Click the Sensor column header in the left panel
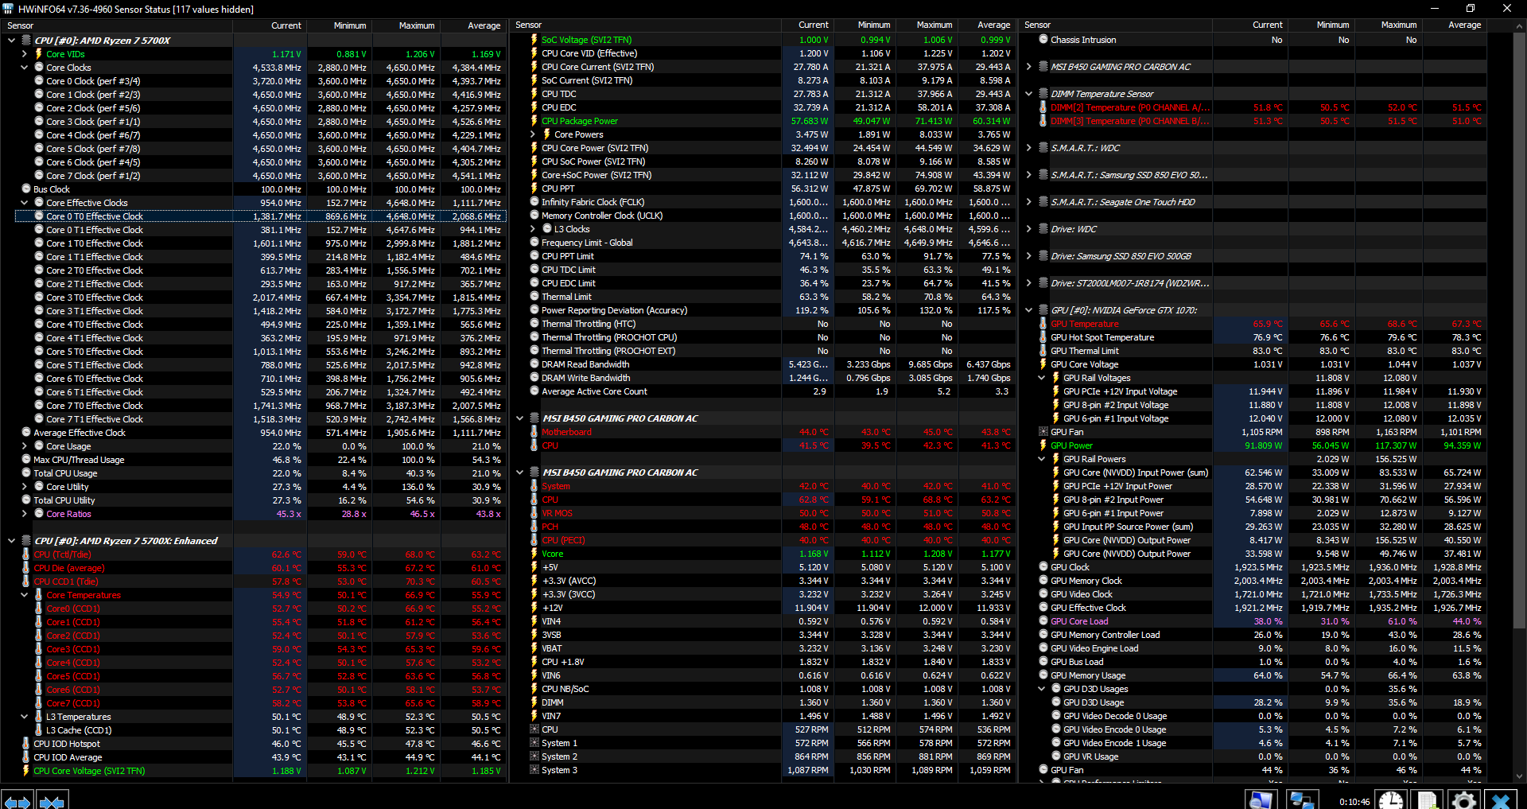This screenshot has height=809, width=1527. (x=116, y=25)
